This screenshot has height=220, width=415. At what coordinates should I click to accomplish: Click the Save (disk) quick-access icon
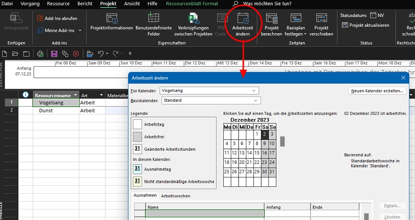[54, 54]
